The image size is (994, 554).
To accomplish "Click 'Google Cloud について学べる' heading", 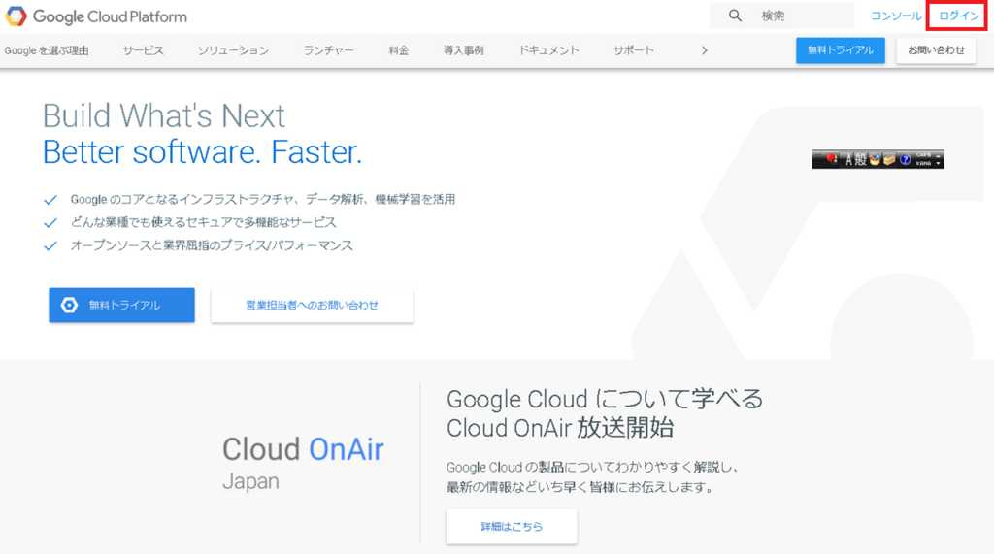I will (605, 400).
